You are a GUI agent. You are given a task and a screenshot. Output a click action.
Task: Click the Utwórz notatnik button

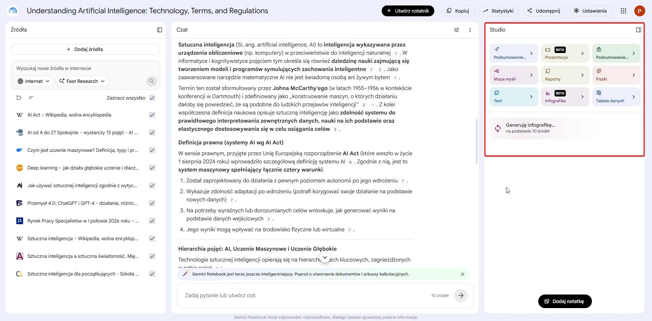click(408, 11)
